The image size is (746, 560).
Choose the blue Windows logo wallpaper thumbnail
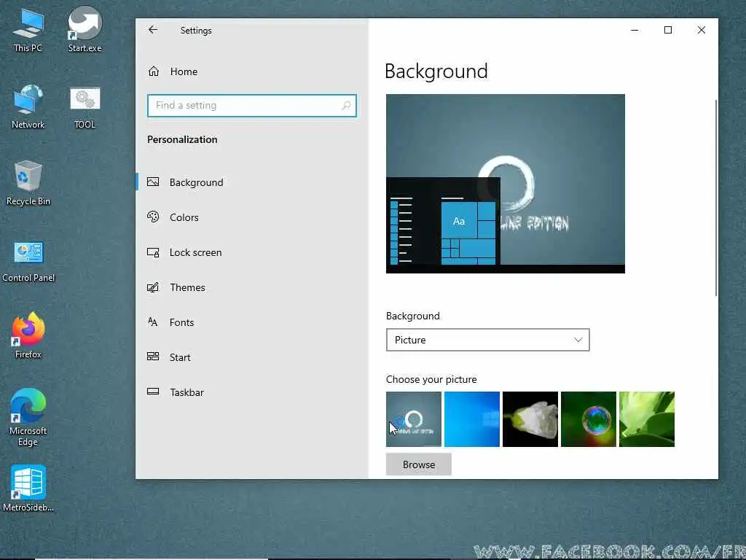tap(472, 419)
